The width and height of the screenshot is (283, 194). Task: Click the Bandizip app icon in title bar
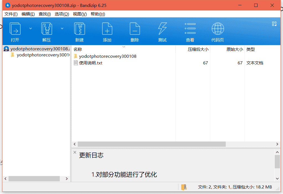tap(7, 5)
